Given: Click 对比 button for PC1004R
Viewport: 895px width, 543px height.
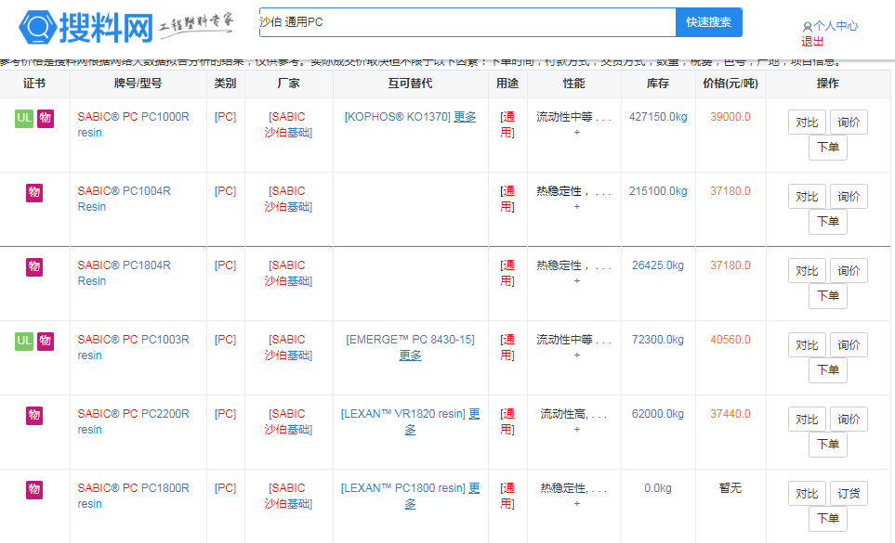Looking at the screenshot, I should click(x=807, y=197).
